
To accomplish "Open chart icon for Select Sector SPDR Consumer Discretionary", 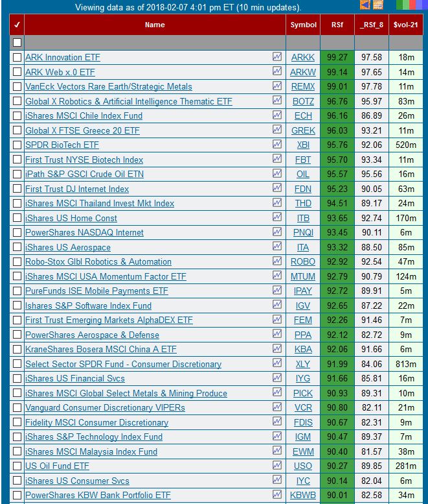I will pyautogui.click(x=277, y=363).
